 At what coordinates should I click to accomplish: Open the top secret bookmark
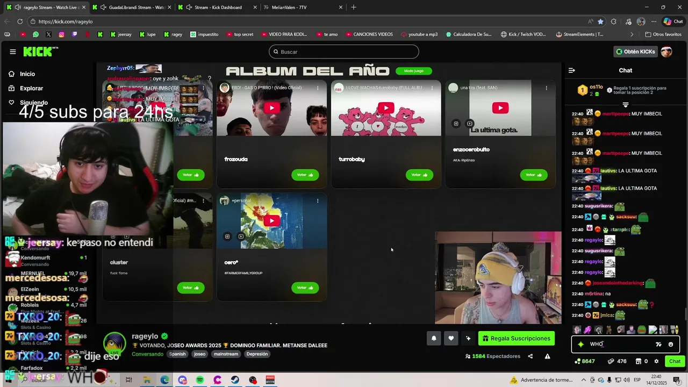pos(240,34)
